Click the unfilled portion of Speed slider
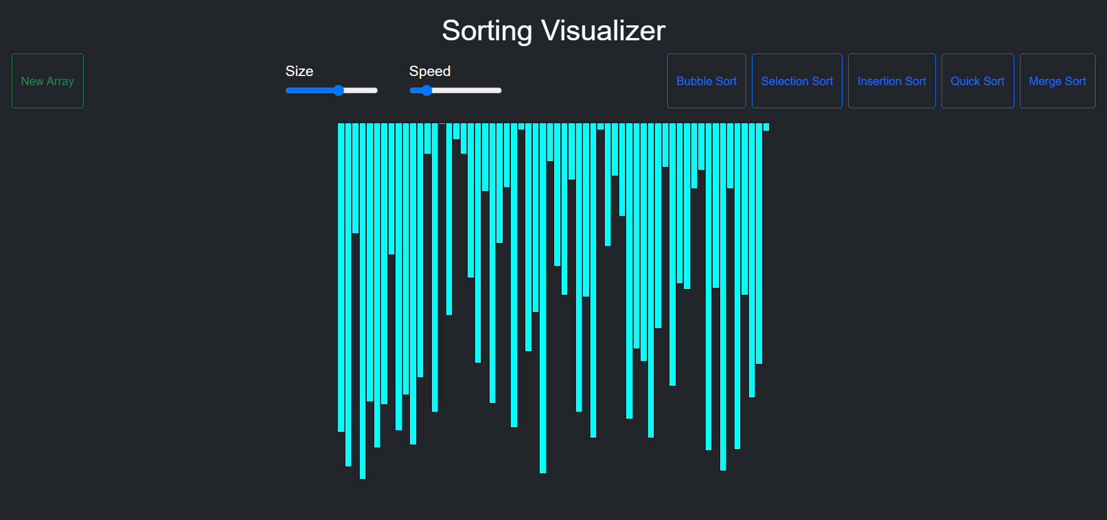The image size is (1107, 520). [467, 90]
